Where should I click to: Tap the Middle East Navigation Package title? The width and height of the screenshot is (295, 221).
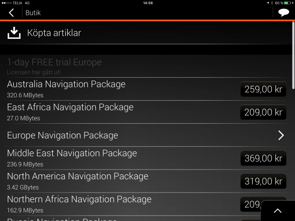tap(72, 153)
